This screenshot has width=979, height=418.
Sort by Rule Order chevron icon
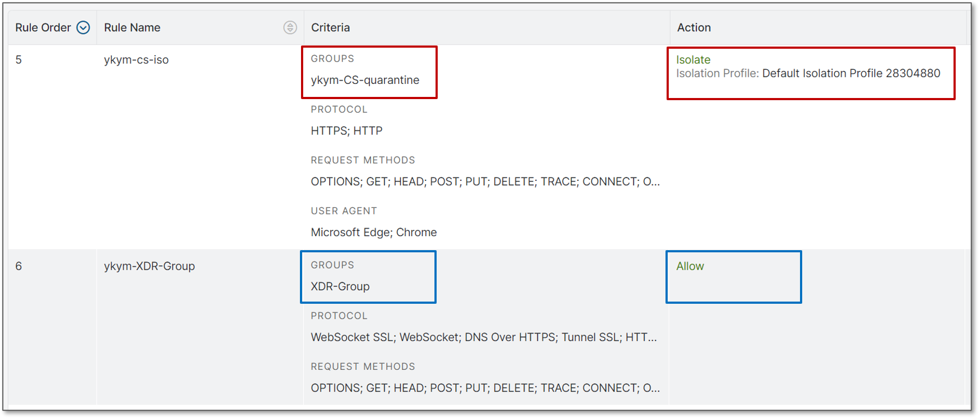(83, 28)
